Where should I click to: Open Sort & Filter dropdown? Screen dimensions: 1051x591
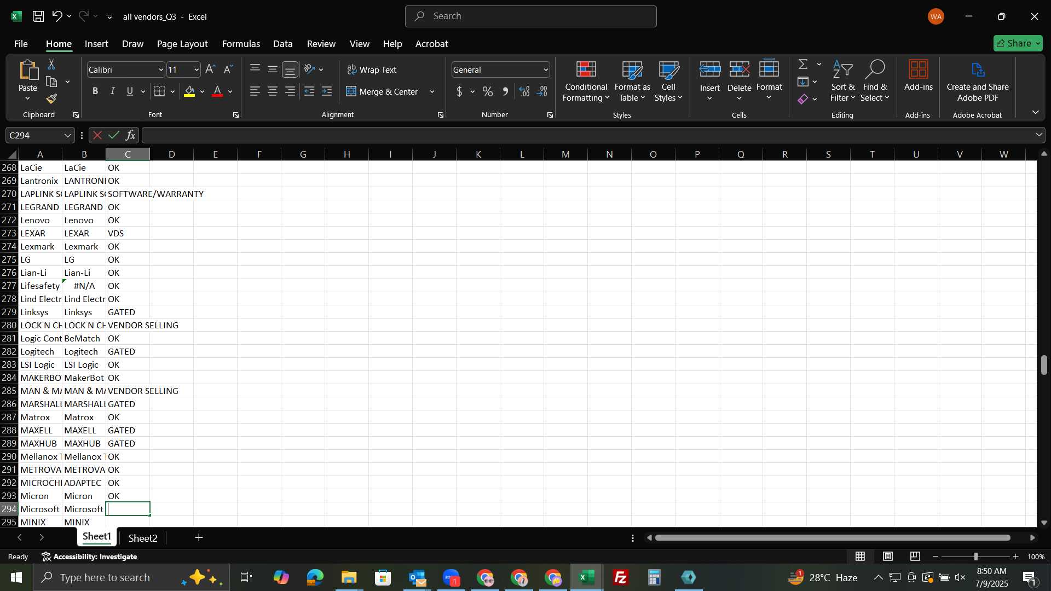tap(842, 81)
